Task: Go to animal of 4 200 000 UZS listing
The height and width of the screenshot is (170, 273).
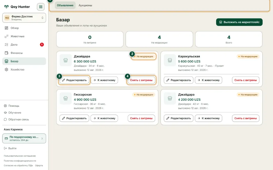Action: click(209, 118)
